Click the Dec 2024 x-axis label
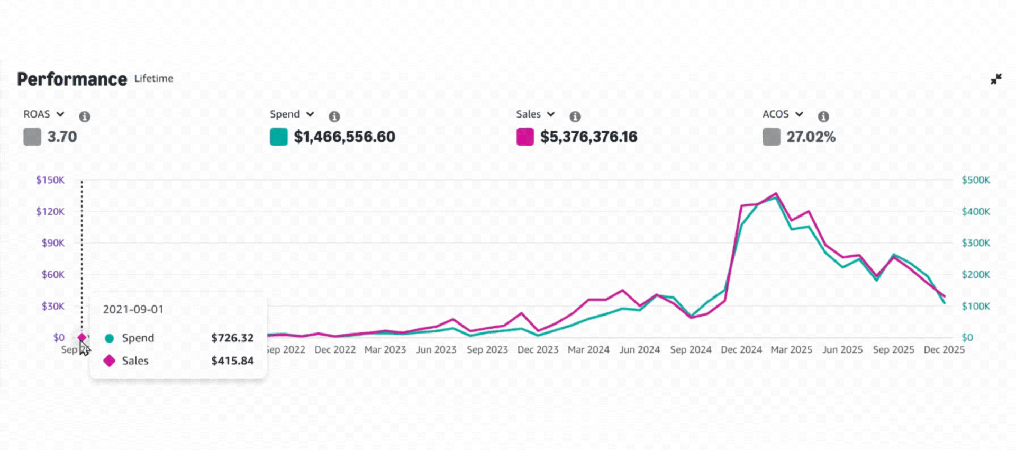 click(x=741, y=350)
